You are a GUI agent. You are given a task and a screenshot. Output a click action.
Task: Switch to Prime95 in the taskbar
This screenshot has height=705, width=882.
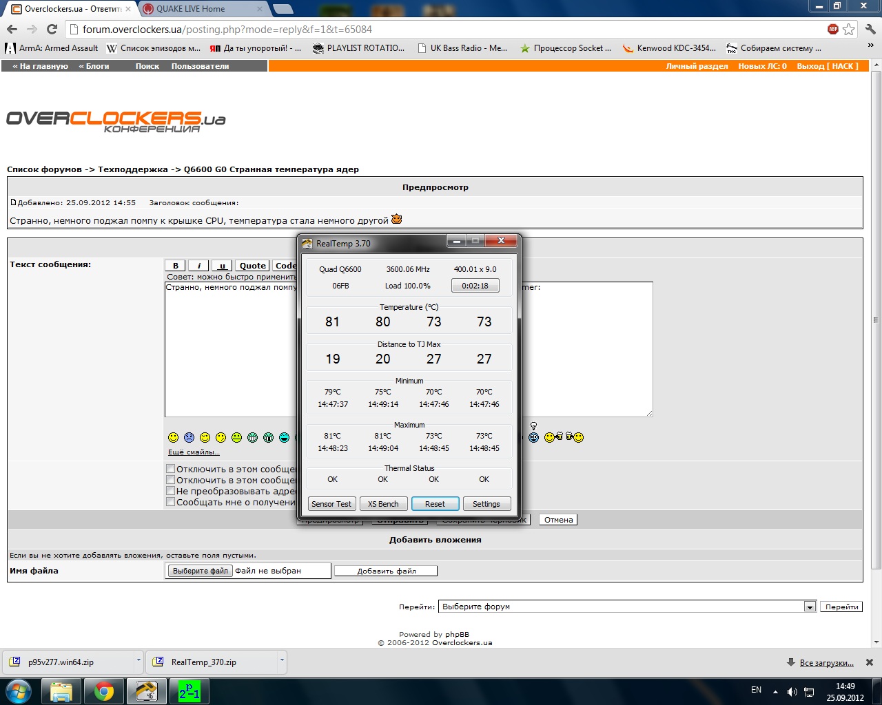189,691
